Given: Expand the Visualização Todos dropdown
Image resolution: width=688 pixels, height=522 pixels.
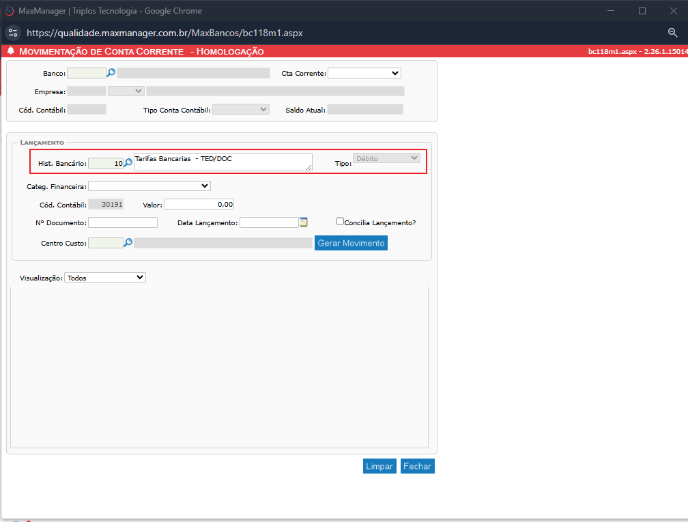Looking at the screenshot, I should tap(105, 278).
